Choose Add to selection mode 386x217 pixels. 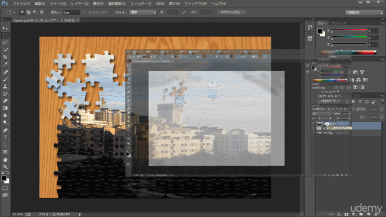[28, 12]
